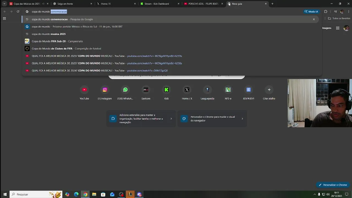This screenshot has width=352, height=198.
Task: Select suggestion 'copa do mundo comemoracao'
Action: tap(170, 19)
